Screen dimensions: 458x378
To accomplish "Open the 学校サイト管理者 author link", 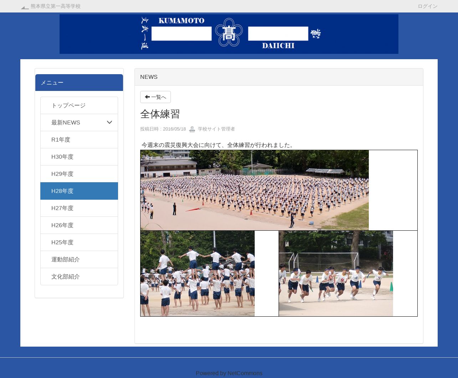I will 216,129.
